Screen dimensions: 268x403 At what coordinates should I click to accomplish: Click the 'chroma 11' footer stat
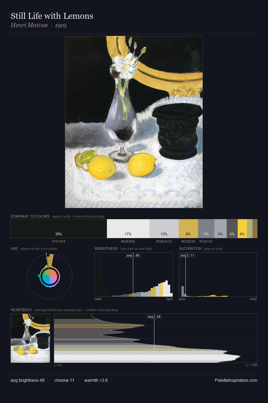coord(64,380)
